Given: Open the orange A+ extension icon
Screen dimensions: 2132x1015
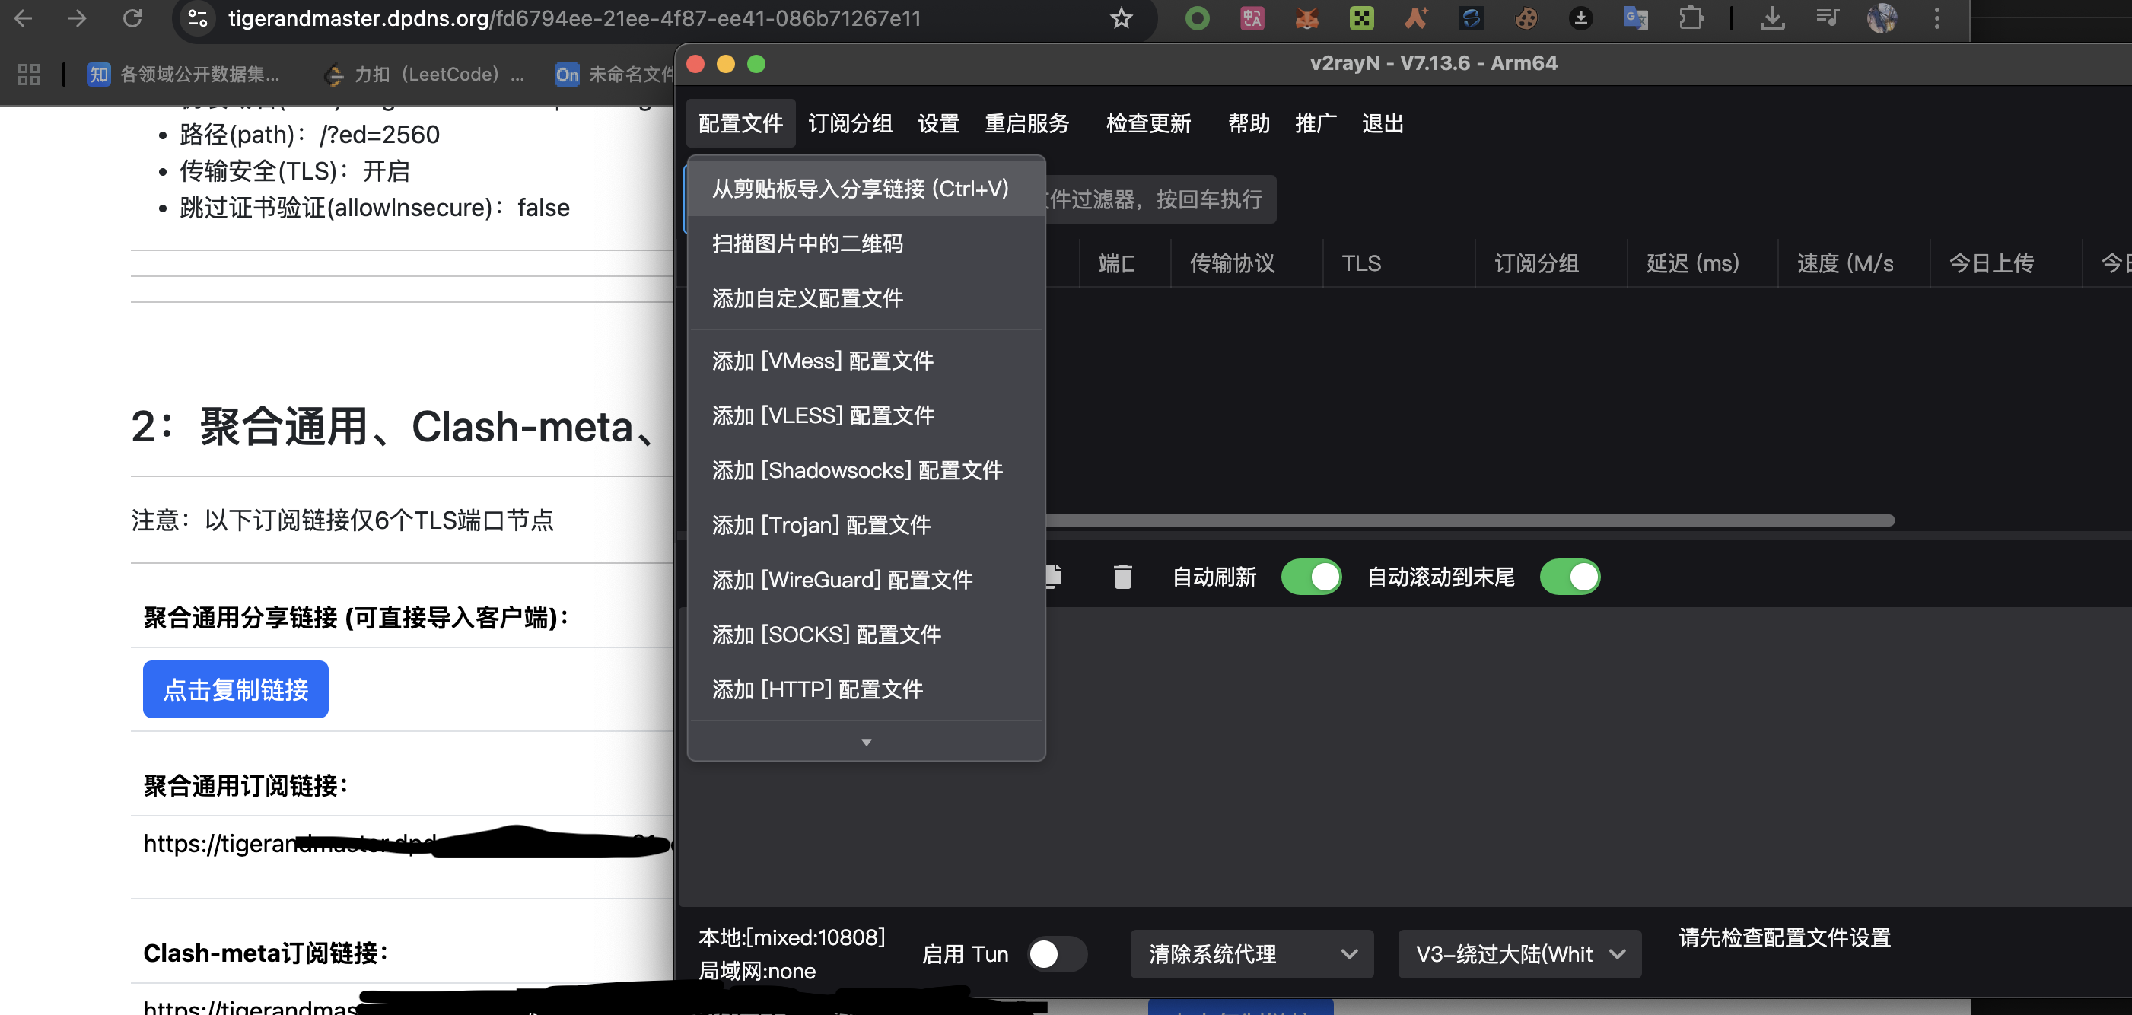Looking at the screenshot, I should coord(1416,18).
